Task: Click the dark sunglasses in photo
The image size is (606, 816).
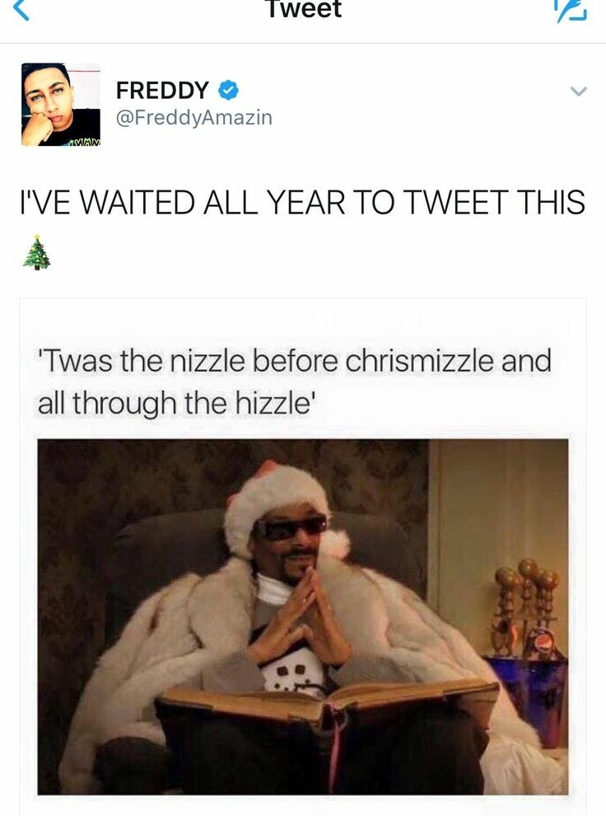Action: pos(290,527)
